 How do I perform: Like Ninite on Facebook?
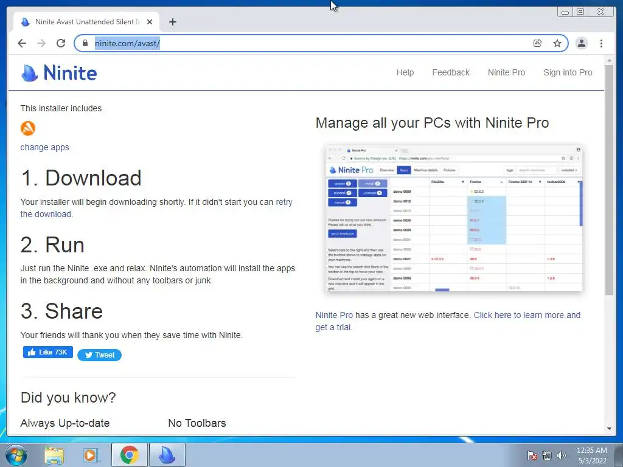click(47, 352)
